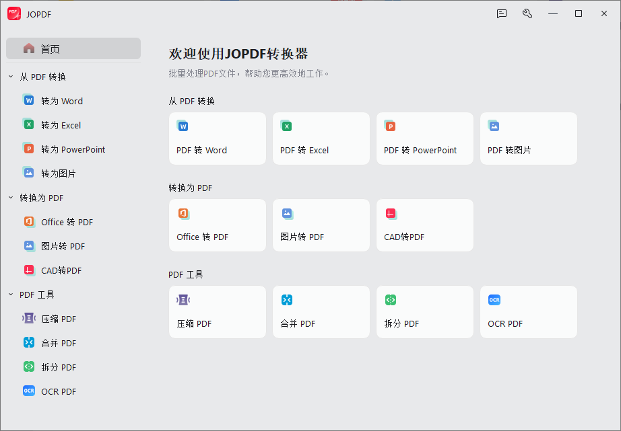This screenshot has width=621, height=431.
Task: Minimize the JOPDF window
Action: 553,14
